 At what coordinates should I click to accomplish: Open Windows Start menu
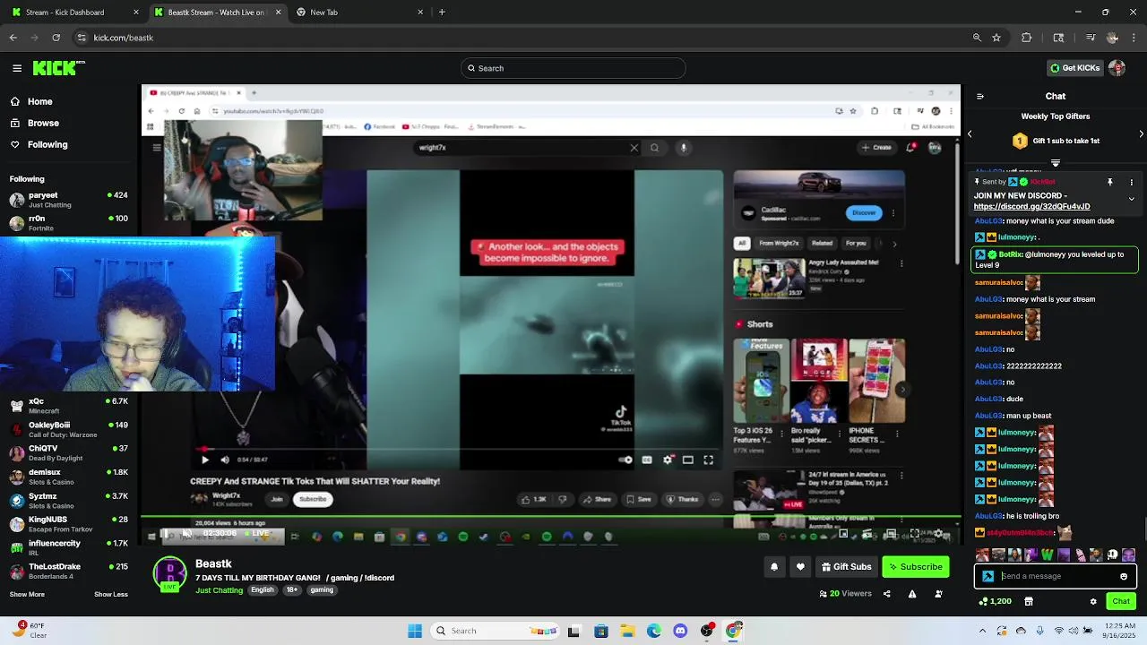(x=415, y=631)
